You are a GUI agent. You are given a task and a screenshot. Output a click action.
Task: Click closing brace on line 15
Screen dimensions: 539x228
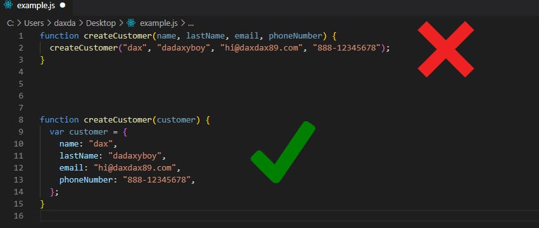tap(42, 204)
